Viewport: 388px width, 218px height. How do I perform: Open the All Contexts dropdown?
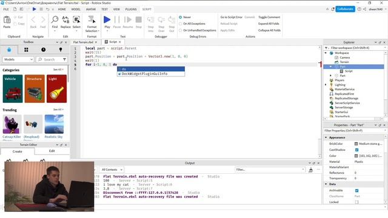pyautogui.click(x=112, y=170)
